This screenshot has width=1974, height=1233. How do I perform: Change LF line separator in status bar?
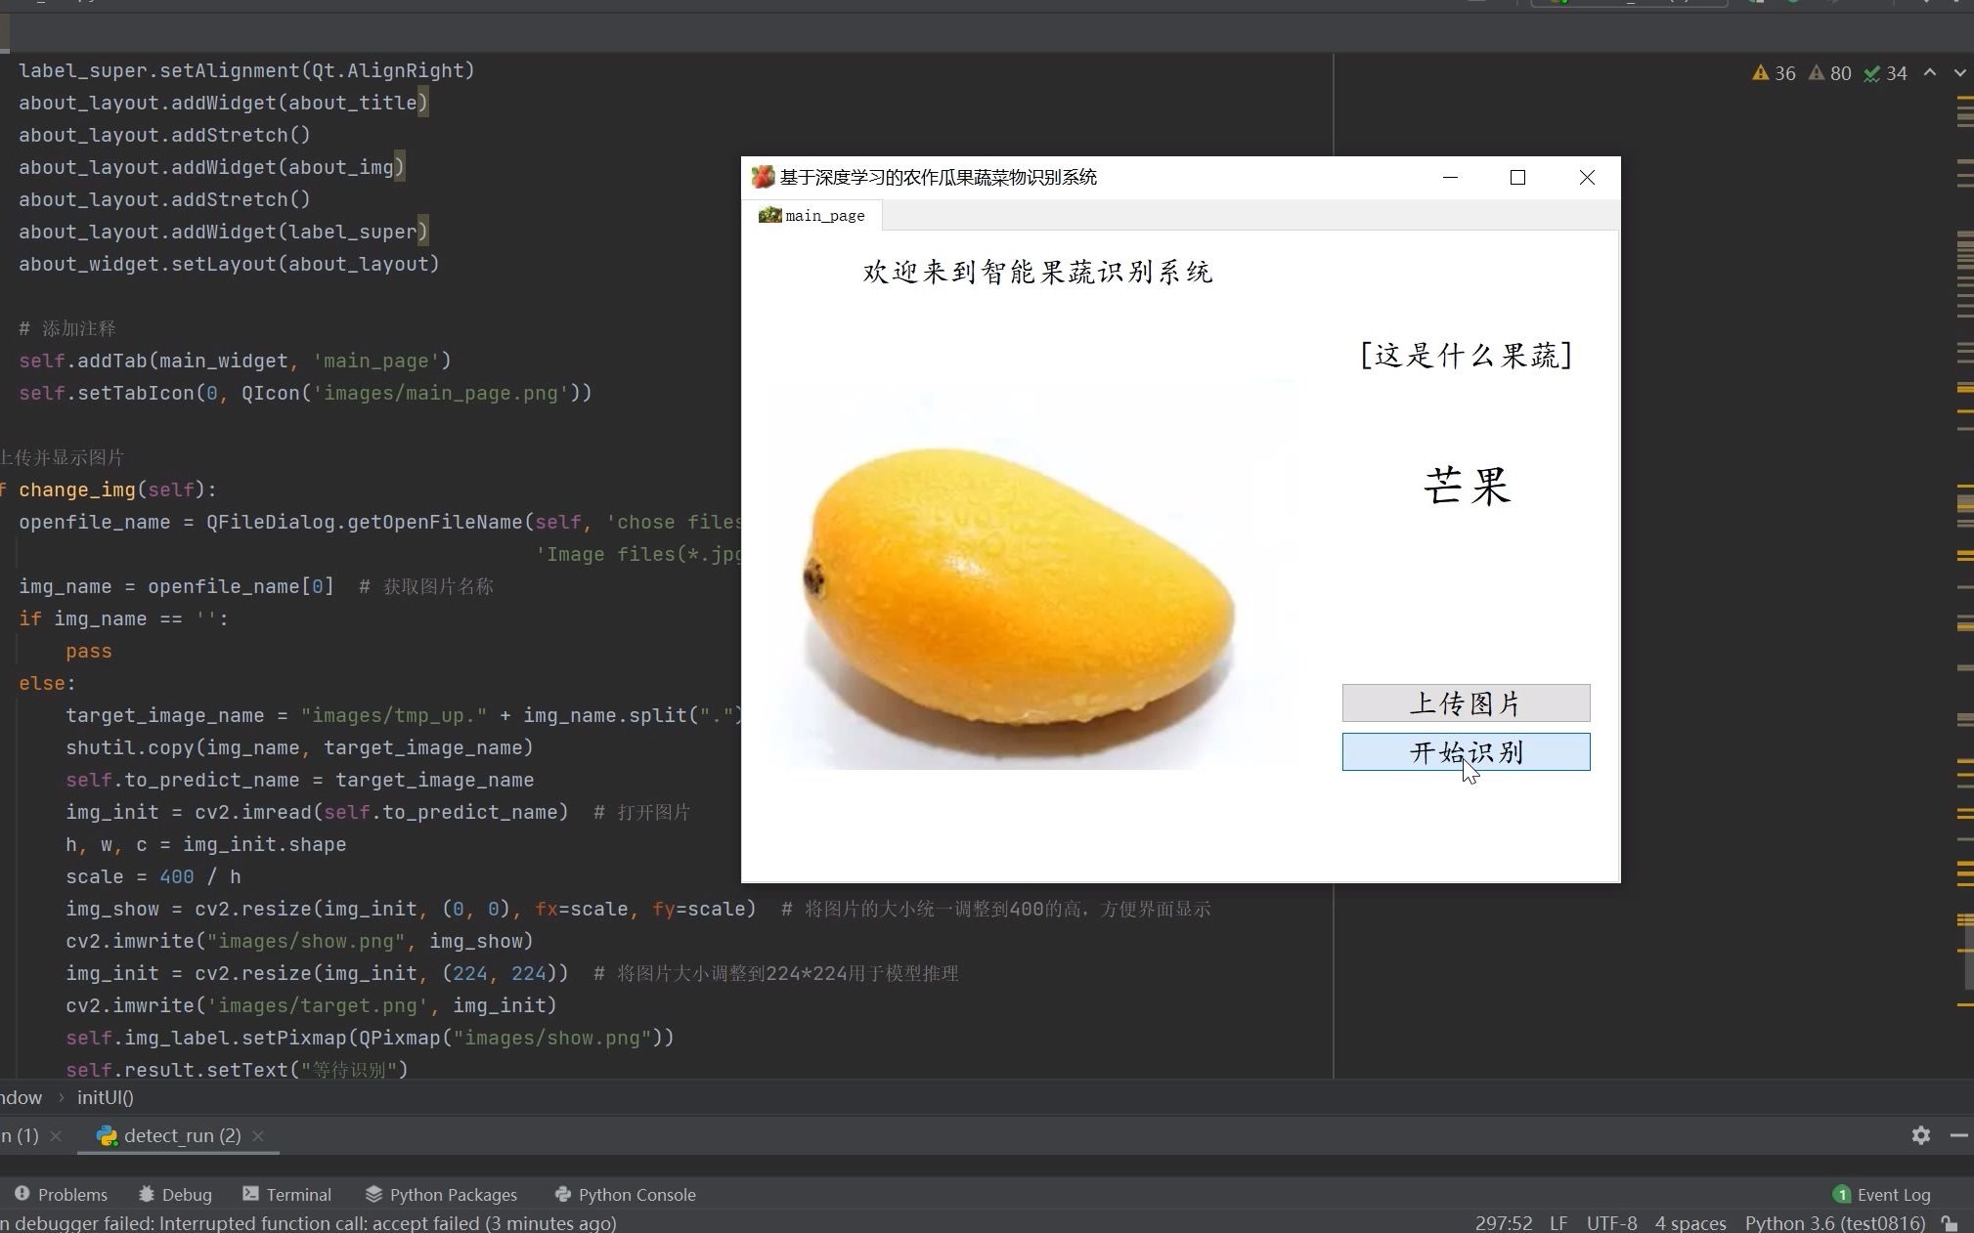(1558, 1223)
